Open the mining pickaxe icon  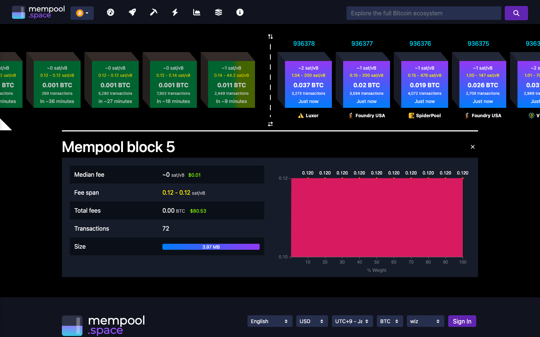point(153,12)
